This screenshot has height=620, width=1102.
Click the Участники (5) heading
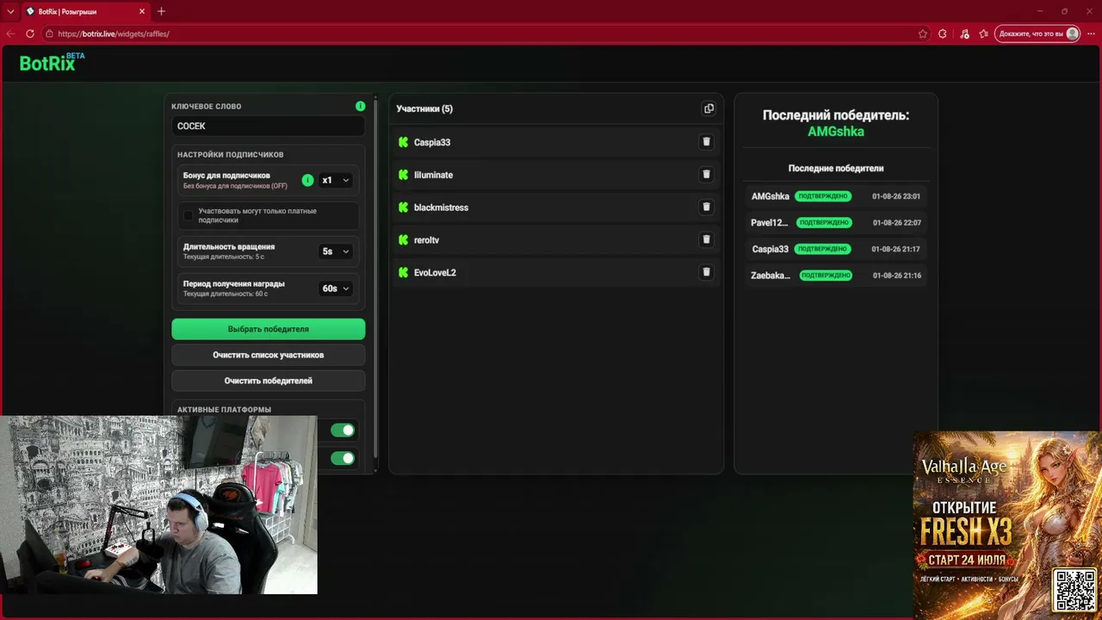424,108
